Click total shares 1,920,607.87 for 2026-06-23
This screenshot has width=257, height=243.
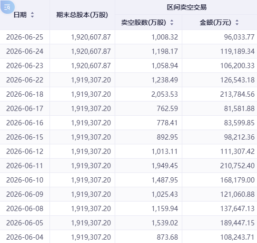point(91,66)
